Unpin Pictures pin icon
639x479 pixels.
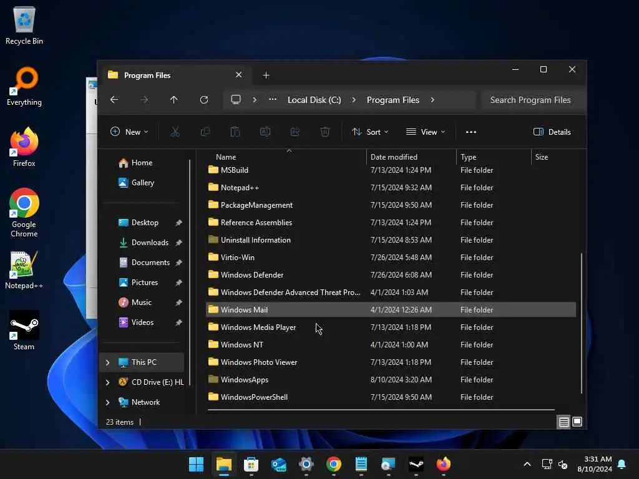[x=178, y=283]
